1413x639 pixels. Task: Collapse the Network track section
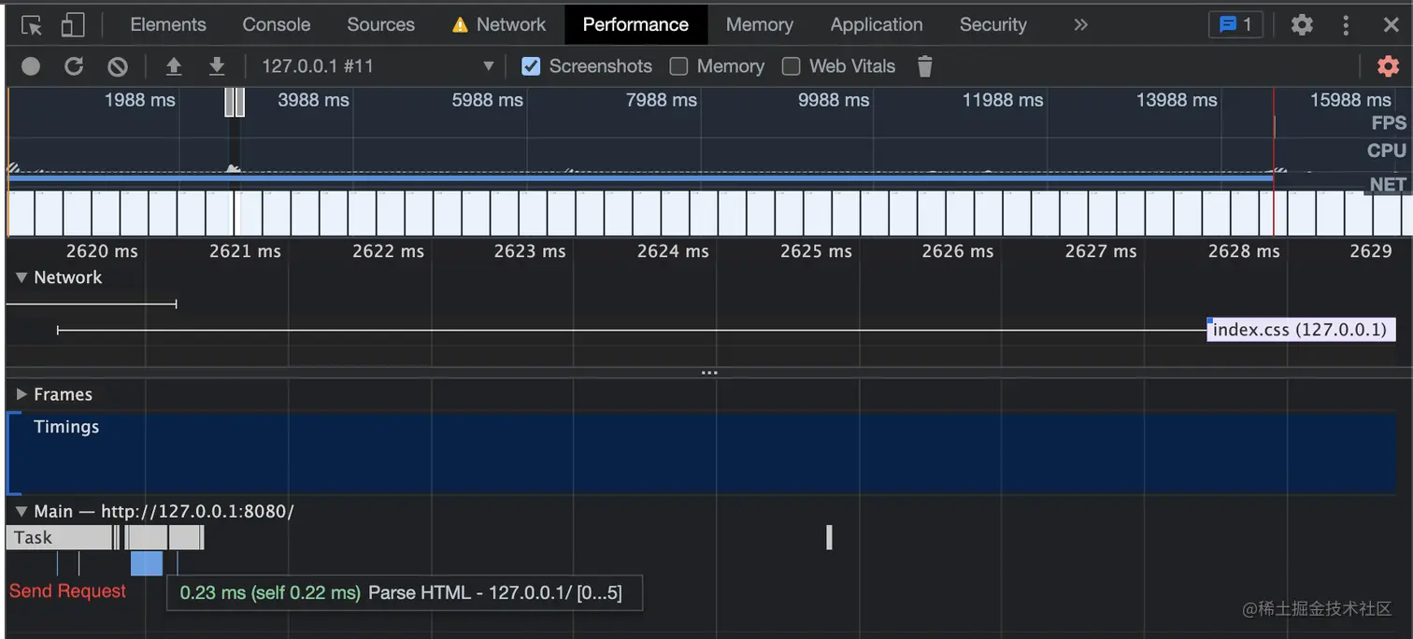(x=21, y=277)
